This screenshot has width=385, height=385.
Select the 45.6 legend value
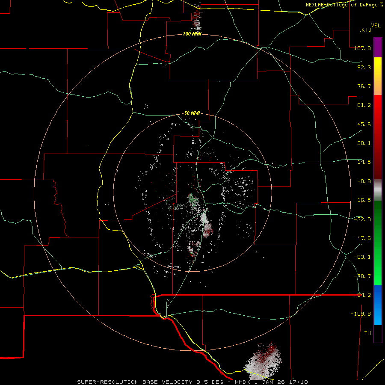(364, 124)
